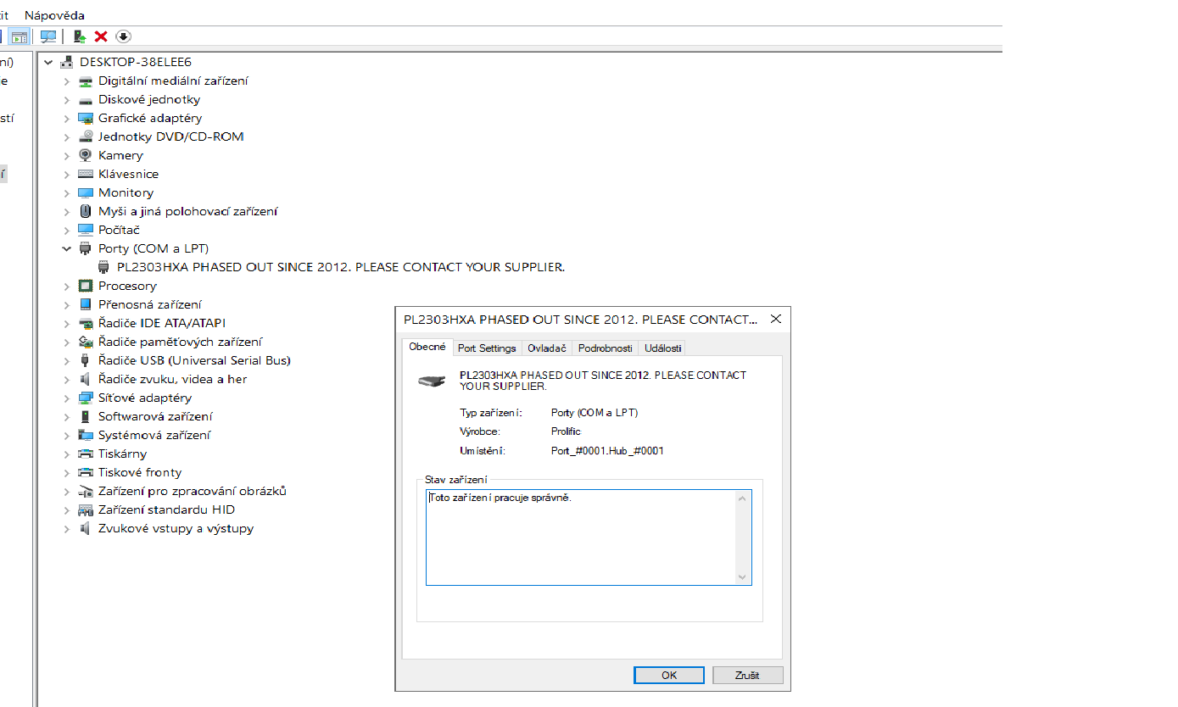Click the red X uninstall device icon
This screenshot has width=1178, height=707.
tap(101, 36)
